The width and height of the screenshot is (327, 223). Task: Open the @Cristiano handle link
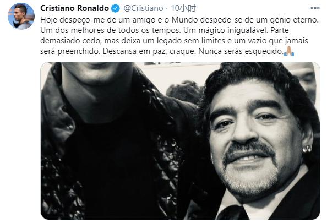[x=143, y=9]
